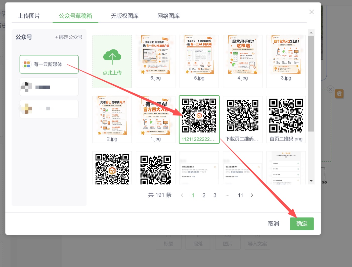Select the QR code with orange logo in third row
This screenshot has width=352, height=267.
coord(112,168)
